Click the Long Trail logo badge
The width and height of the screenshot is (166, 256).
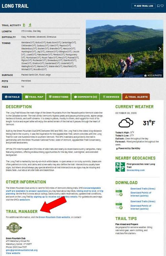click(14, 227)
